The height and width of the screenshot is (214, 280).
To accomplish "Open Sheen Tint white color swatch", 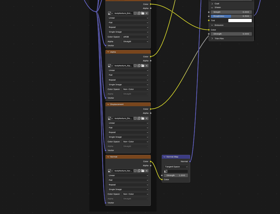I will (x=240, y=20).
